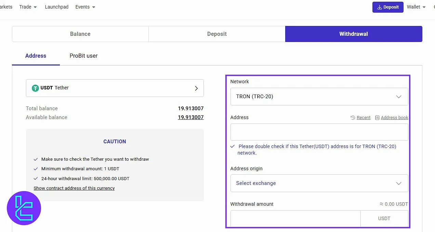
Task: Click the Recent addresses clock icon
Action: click(x=353, y=118)
